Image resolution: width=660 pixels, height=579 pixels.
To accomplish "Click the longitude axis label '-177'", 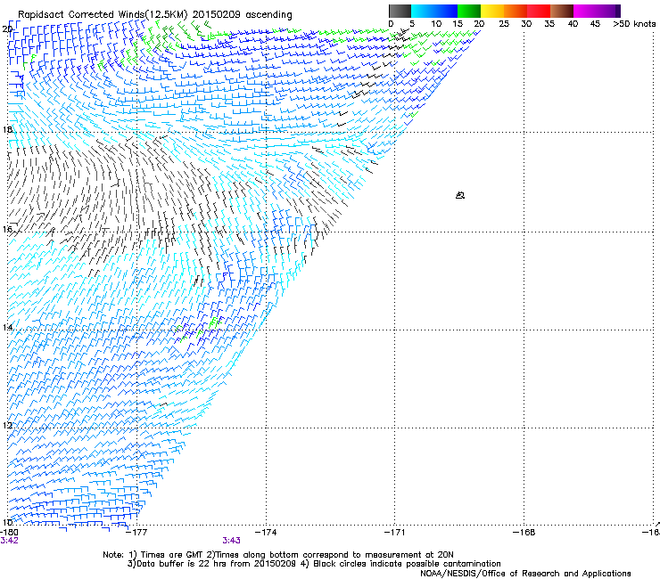I will coord(136,533).
